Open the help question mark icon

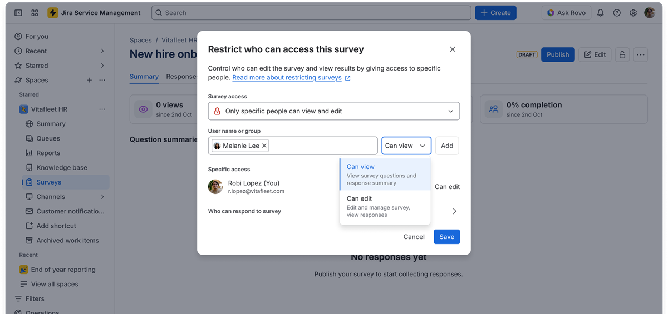point(617,13)
